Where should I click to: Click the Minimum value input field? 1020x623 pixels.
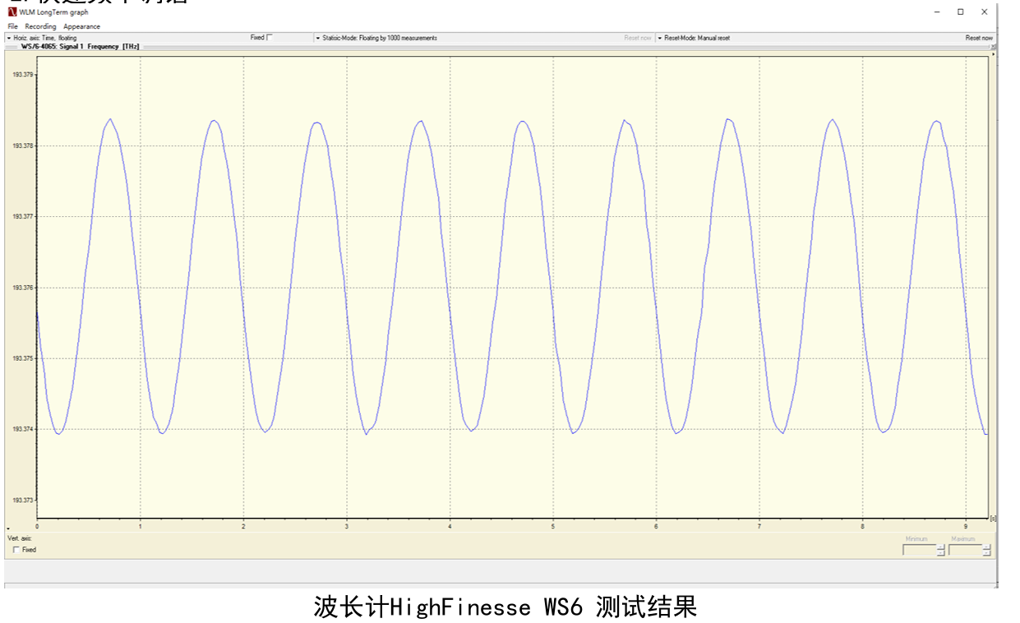pos(919,550)
